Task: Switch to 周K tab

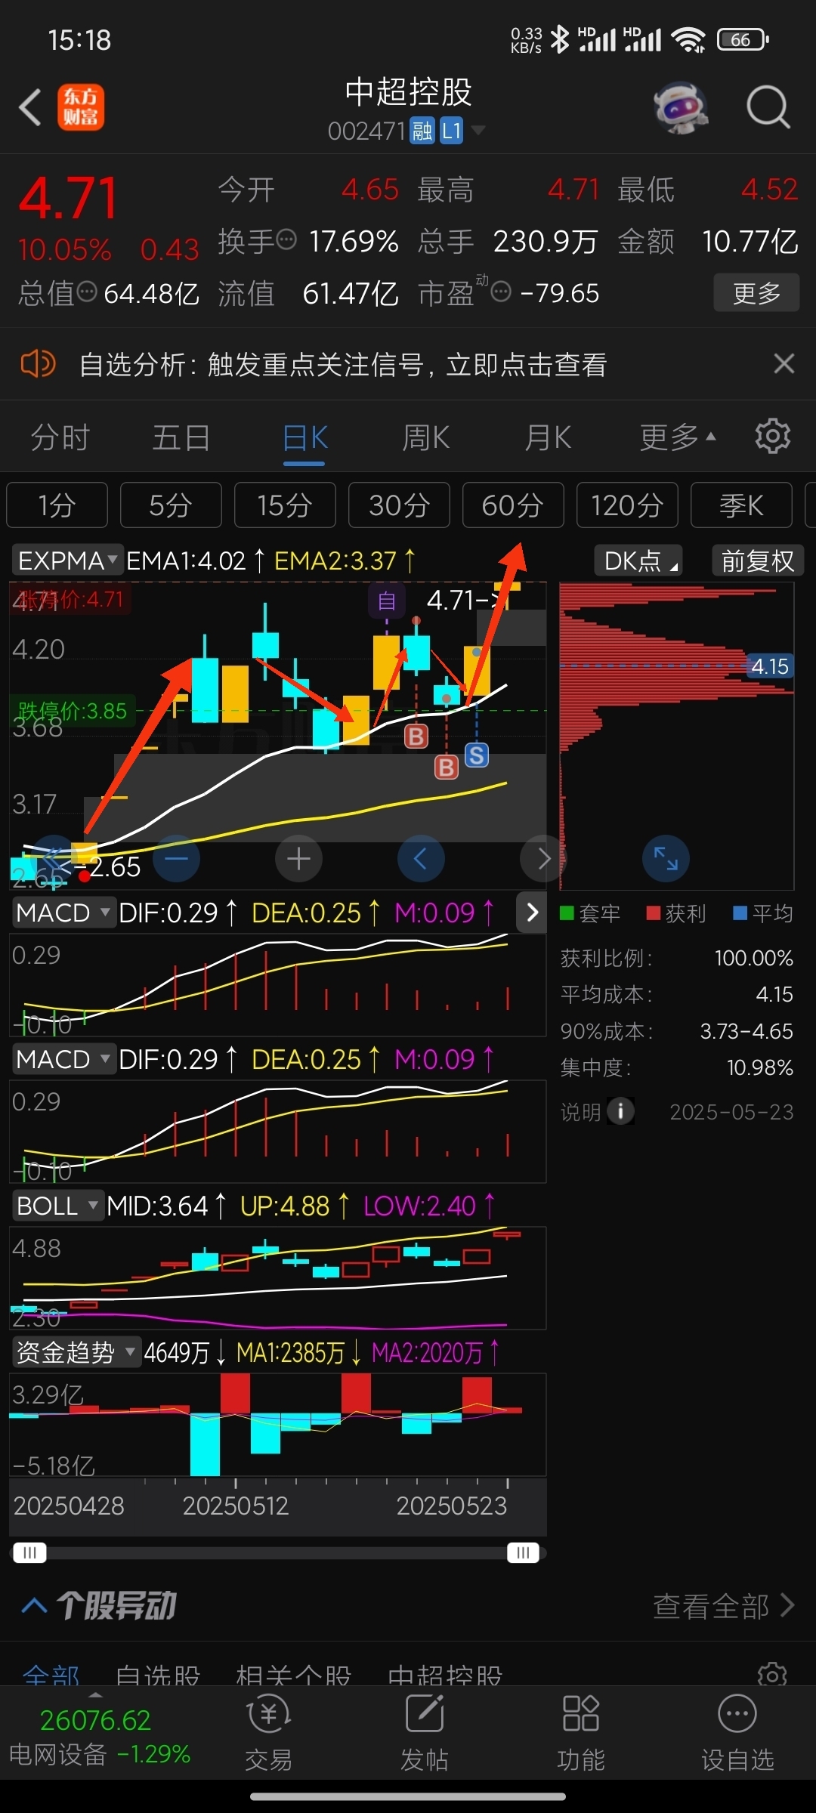Action: point(426,437)
